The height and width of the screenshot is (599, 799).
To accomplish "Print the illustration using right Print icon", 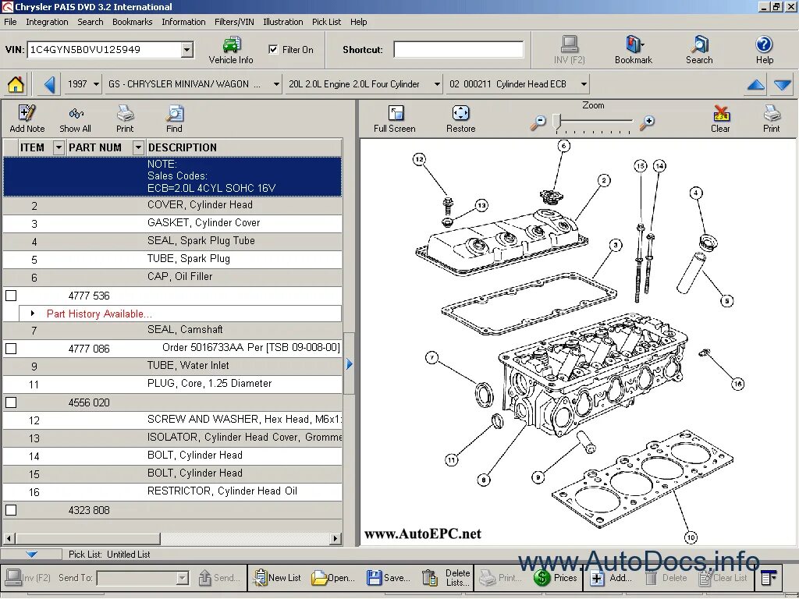I will 772,119.
